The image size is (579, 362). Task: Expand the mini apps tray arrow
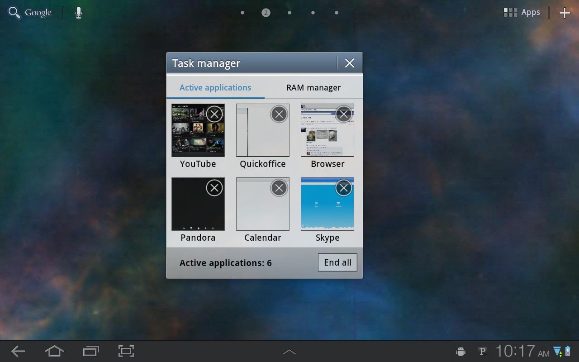point(289,352)
